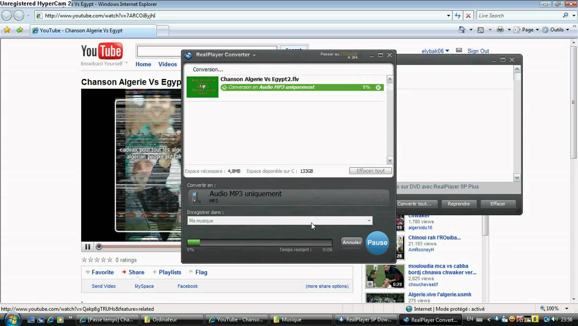Viewport: 578px width, 326px height.
Task: Open the RealPlayer Converter title dropdown arrow
Action: (254, 55)
